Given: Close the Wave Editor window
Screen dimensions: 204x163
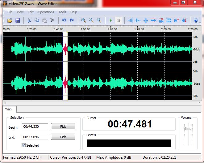Looking at the screenshot, I should [x=195, y=2].
